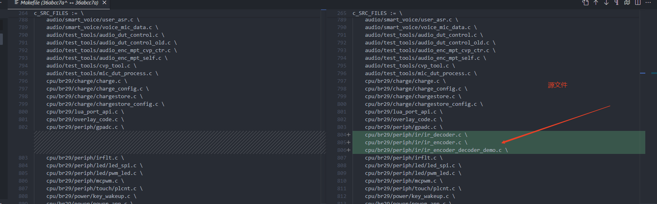Click left pane chargestore.c line 798
This screenshot has height=204, width=657.
tap(94, 97)
